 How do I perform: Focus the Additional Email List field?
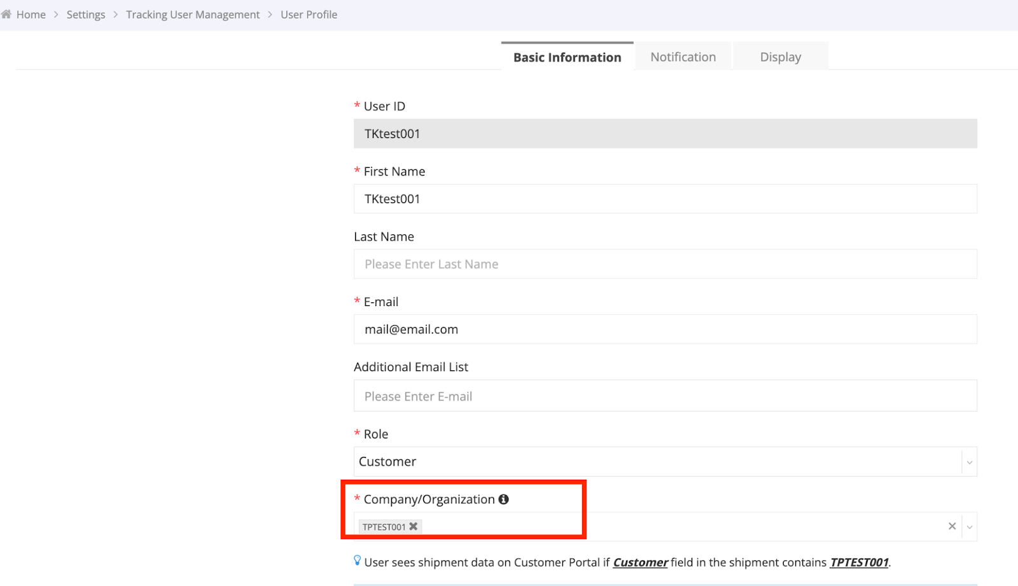[x=665, y=395]
